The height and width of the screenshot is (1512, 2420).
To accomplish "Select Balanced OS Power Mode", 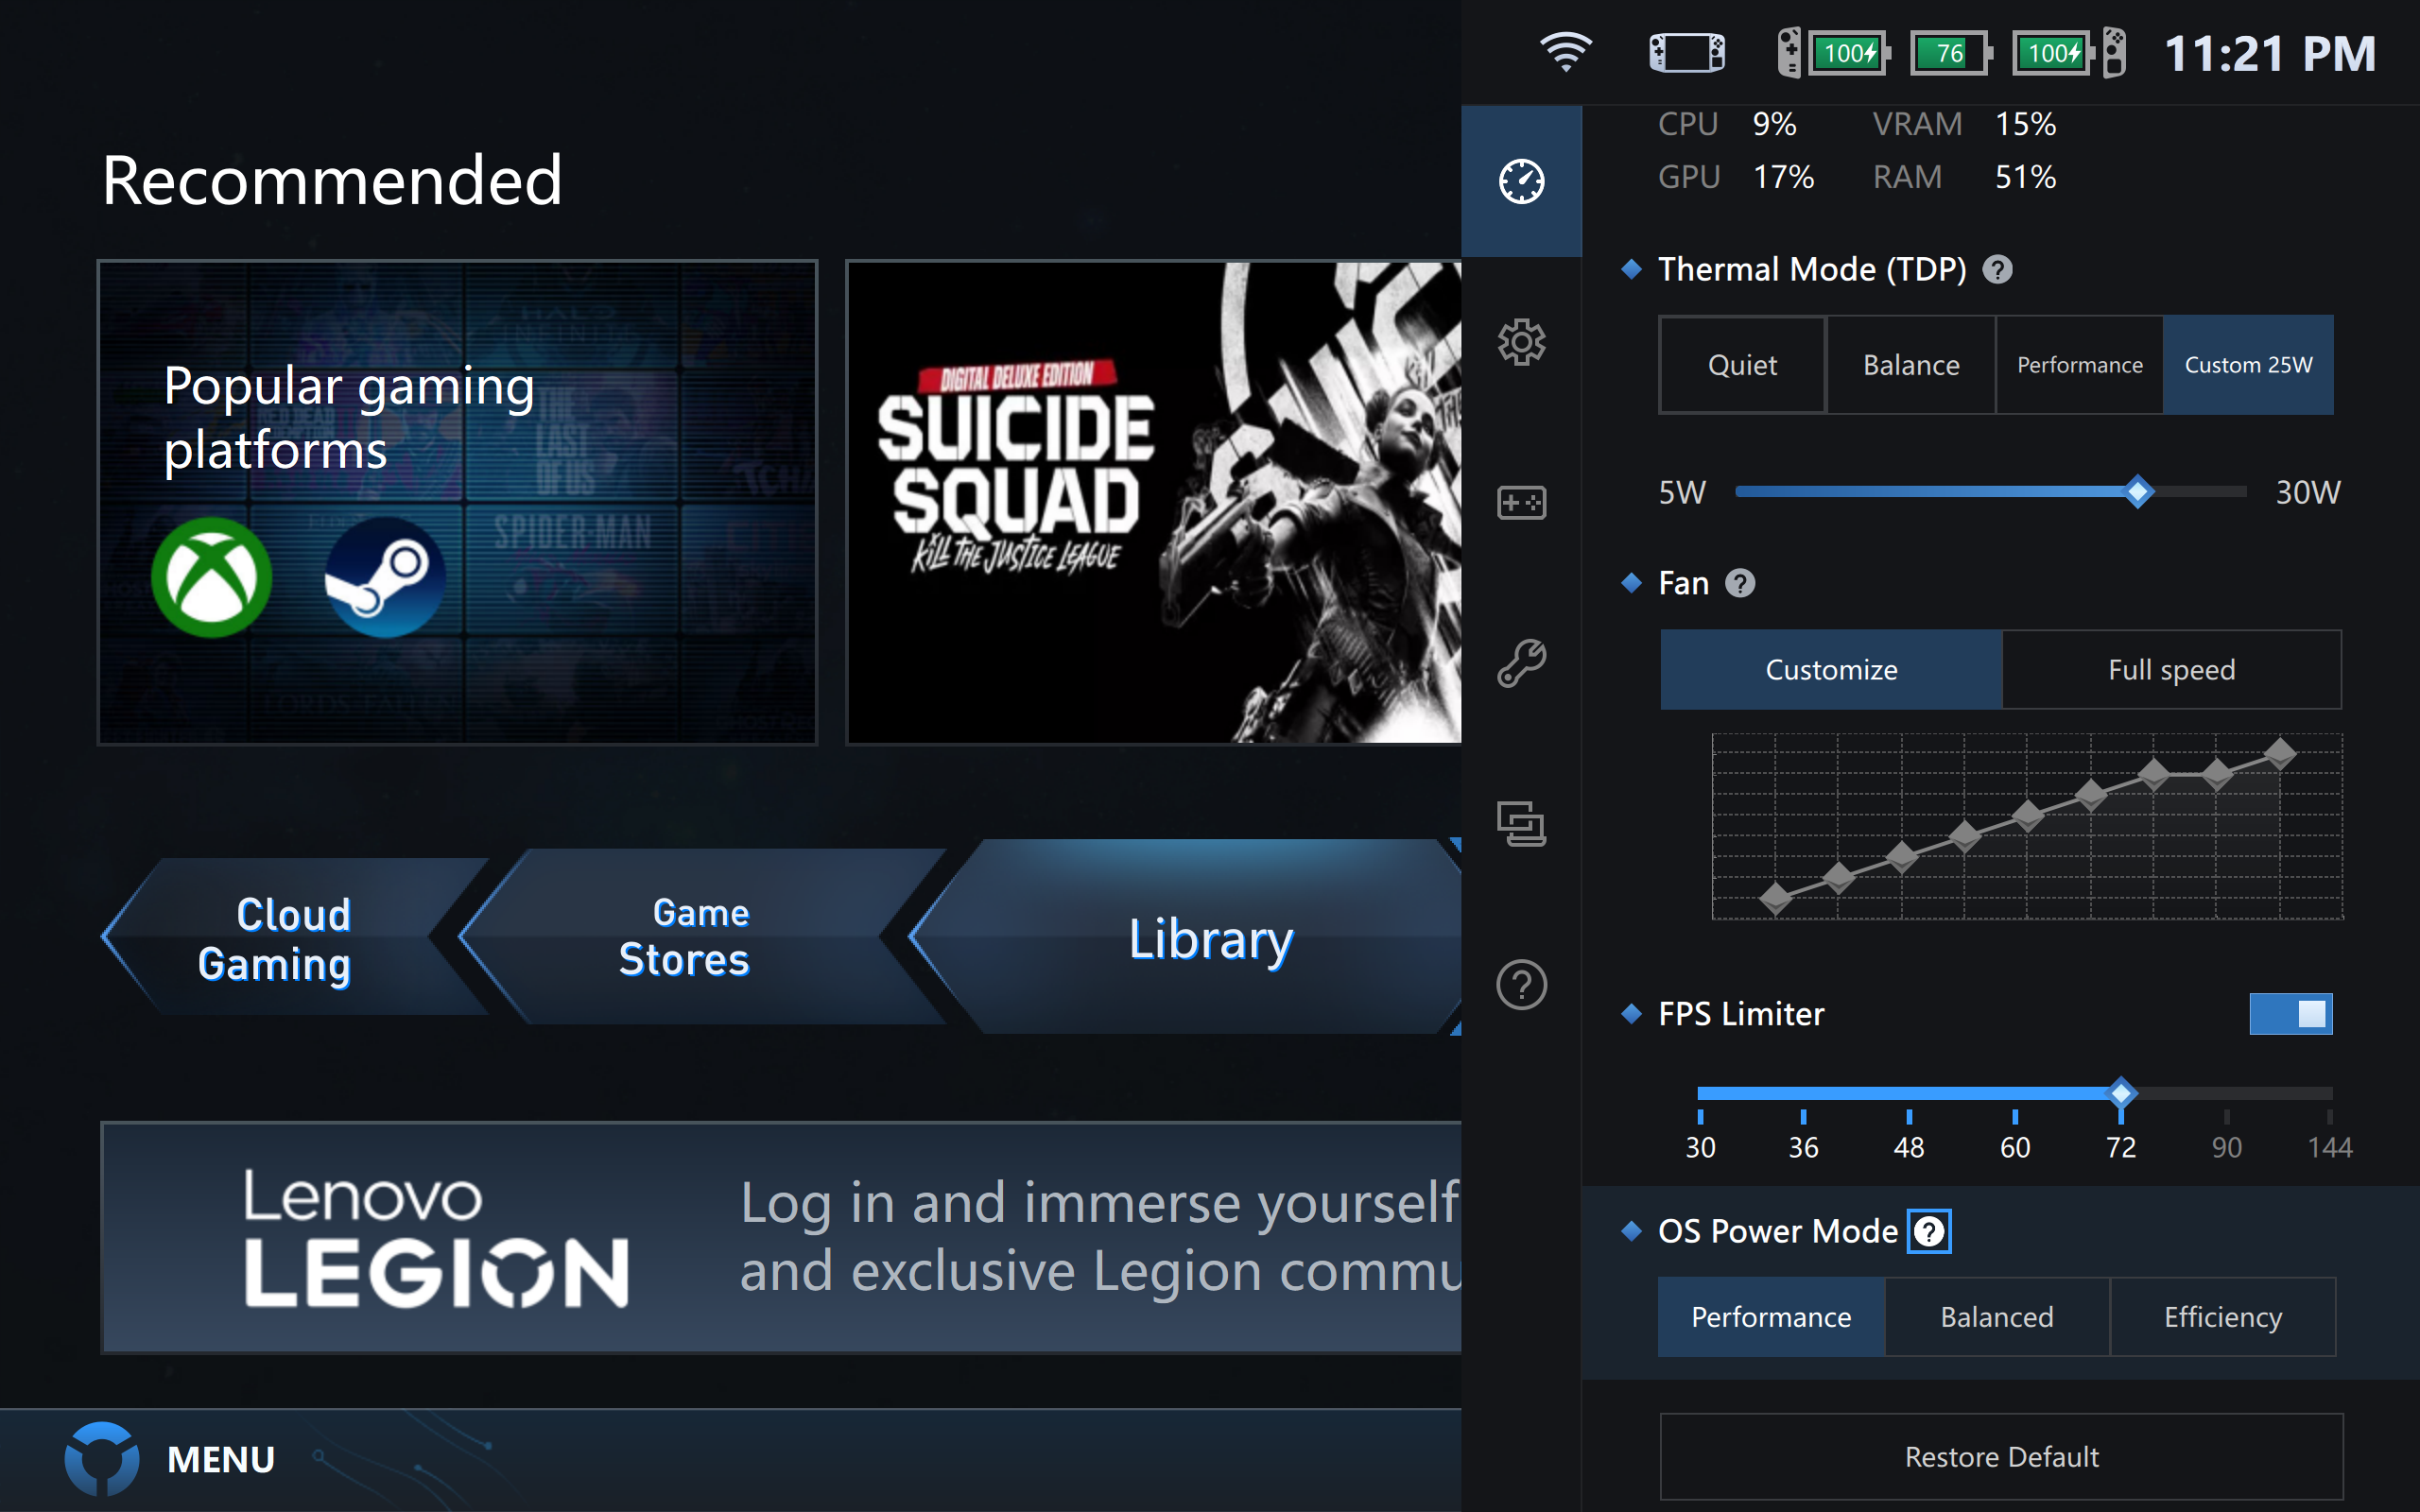I will coord(1996,1317).
